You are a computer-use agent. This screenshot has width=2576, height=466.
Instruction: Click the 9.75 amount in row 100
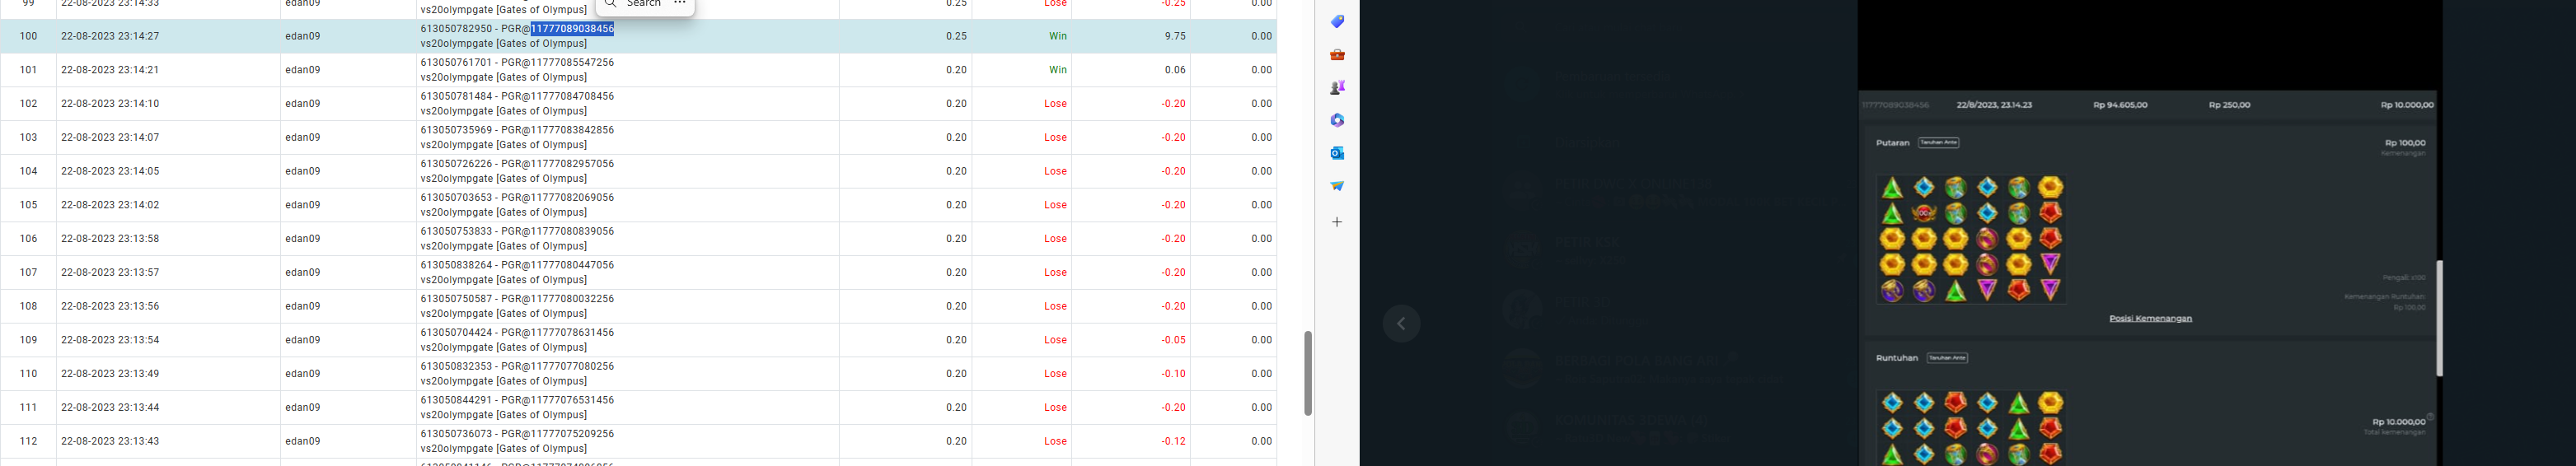tap(1175, 36)
